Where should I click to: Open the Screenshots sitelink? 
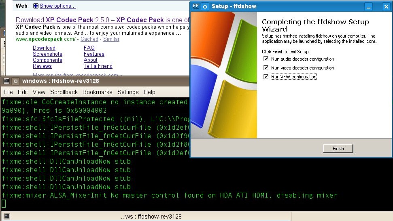point(47,54)
